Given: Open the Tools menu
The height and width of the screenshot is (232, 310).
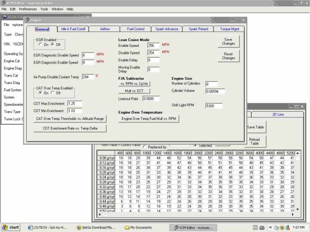Looking at the screenshot, I should pyautogui.click(x=44, y=9).
